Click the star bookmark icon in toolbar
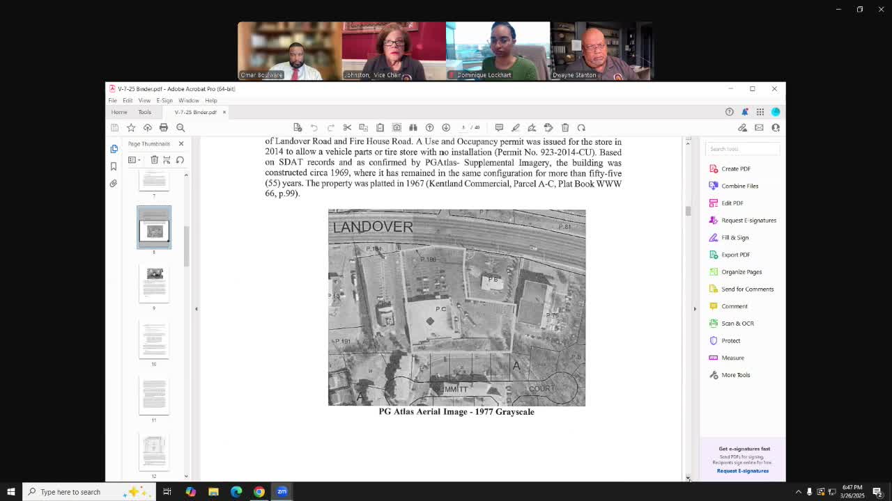 pyautogui.click(x=131, y=127)
